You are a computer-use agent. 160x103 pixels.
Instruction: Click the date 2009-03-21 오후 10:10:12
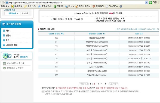coord(139,59)
